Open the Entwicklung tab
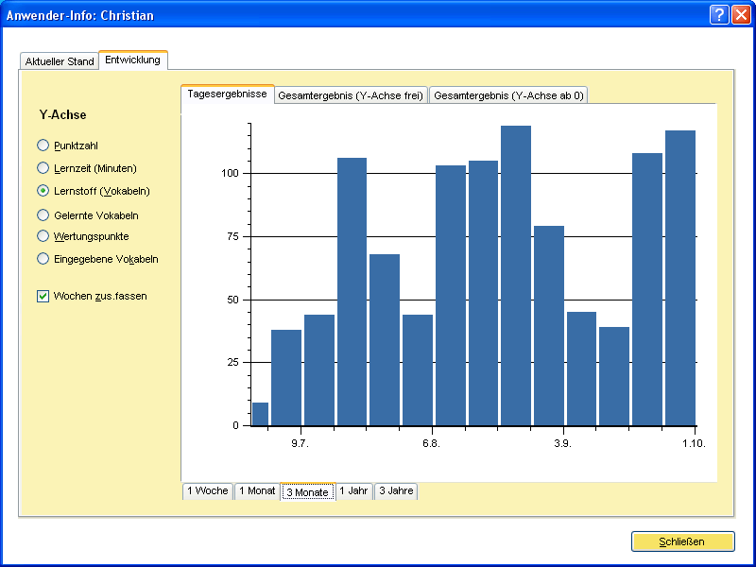756x567 pixels. (132, 60)
